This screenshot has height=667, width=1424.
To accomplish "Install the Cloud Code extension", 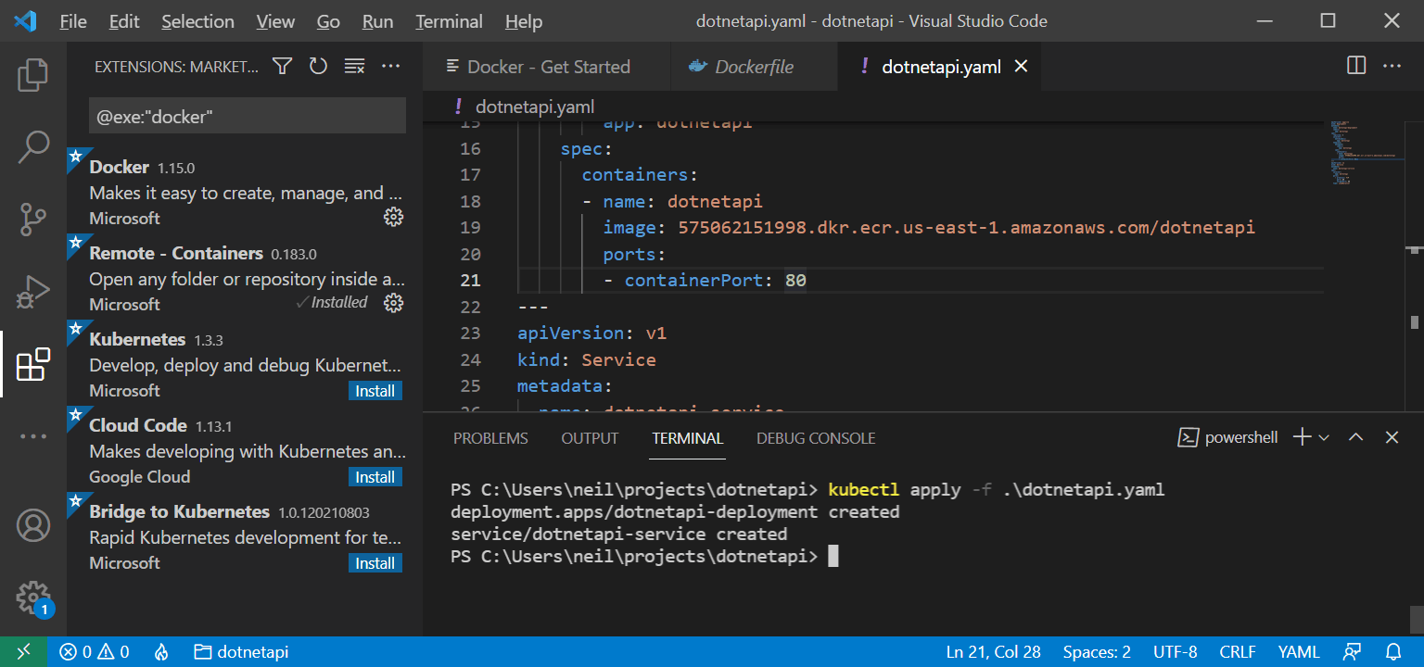I will tap(375, 477).
